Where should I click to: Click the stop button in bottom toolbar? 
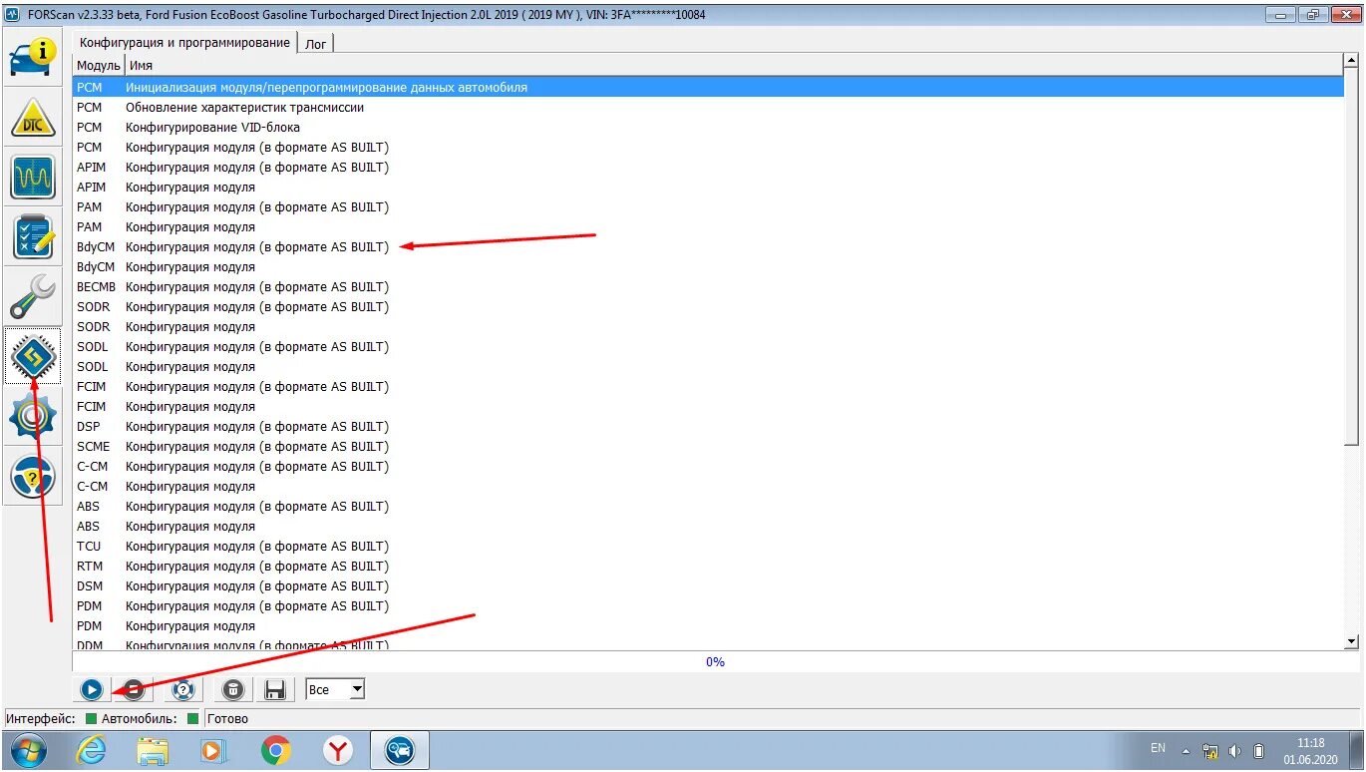click(x=135, y=689)
